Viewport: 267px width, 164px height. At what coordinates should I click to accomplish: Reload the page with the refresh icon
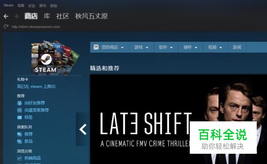click(x=6, y=26)
